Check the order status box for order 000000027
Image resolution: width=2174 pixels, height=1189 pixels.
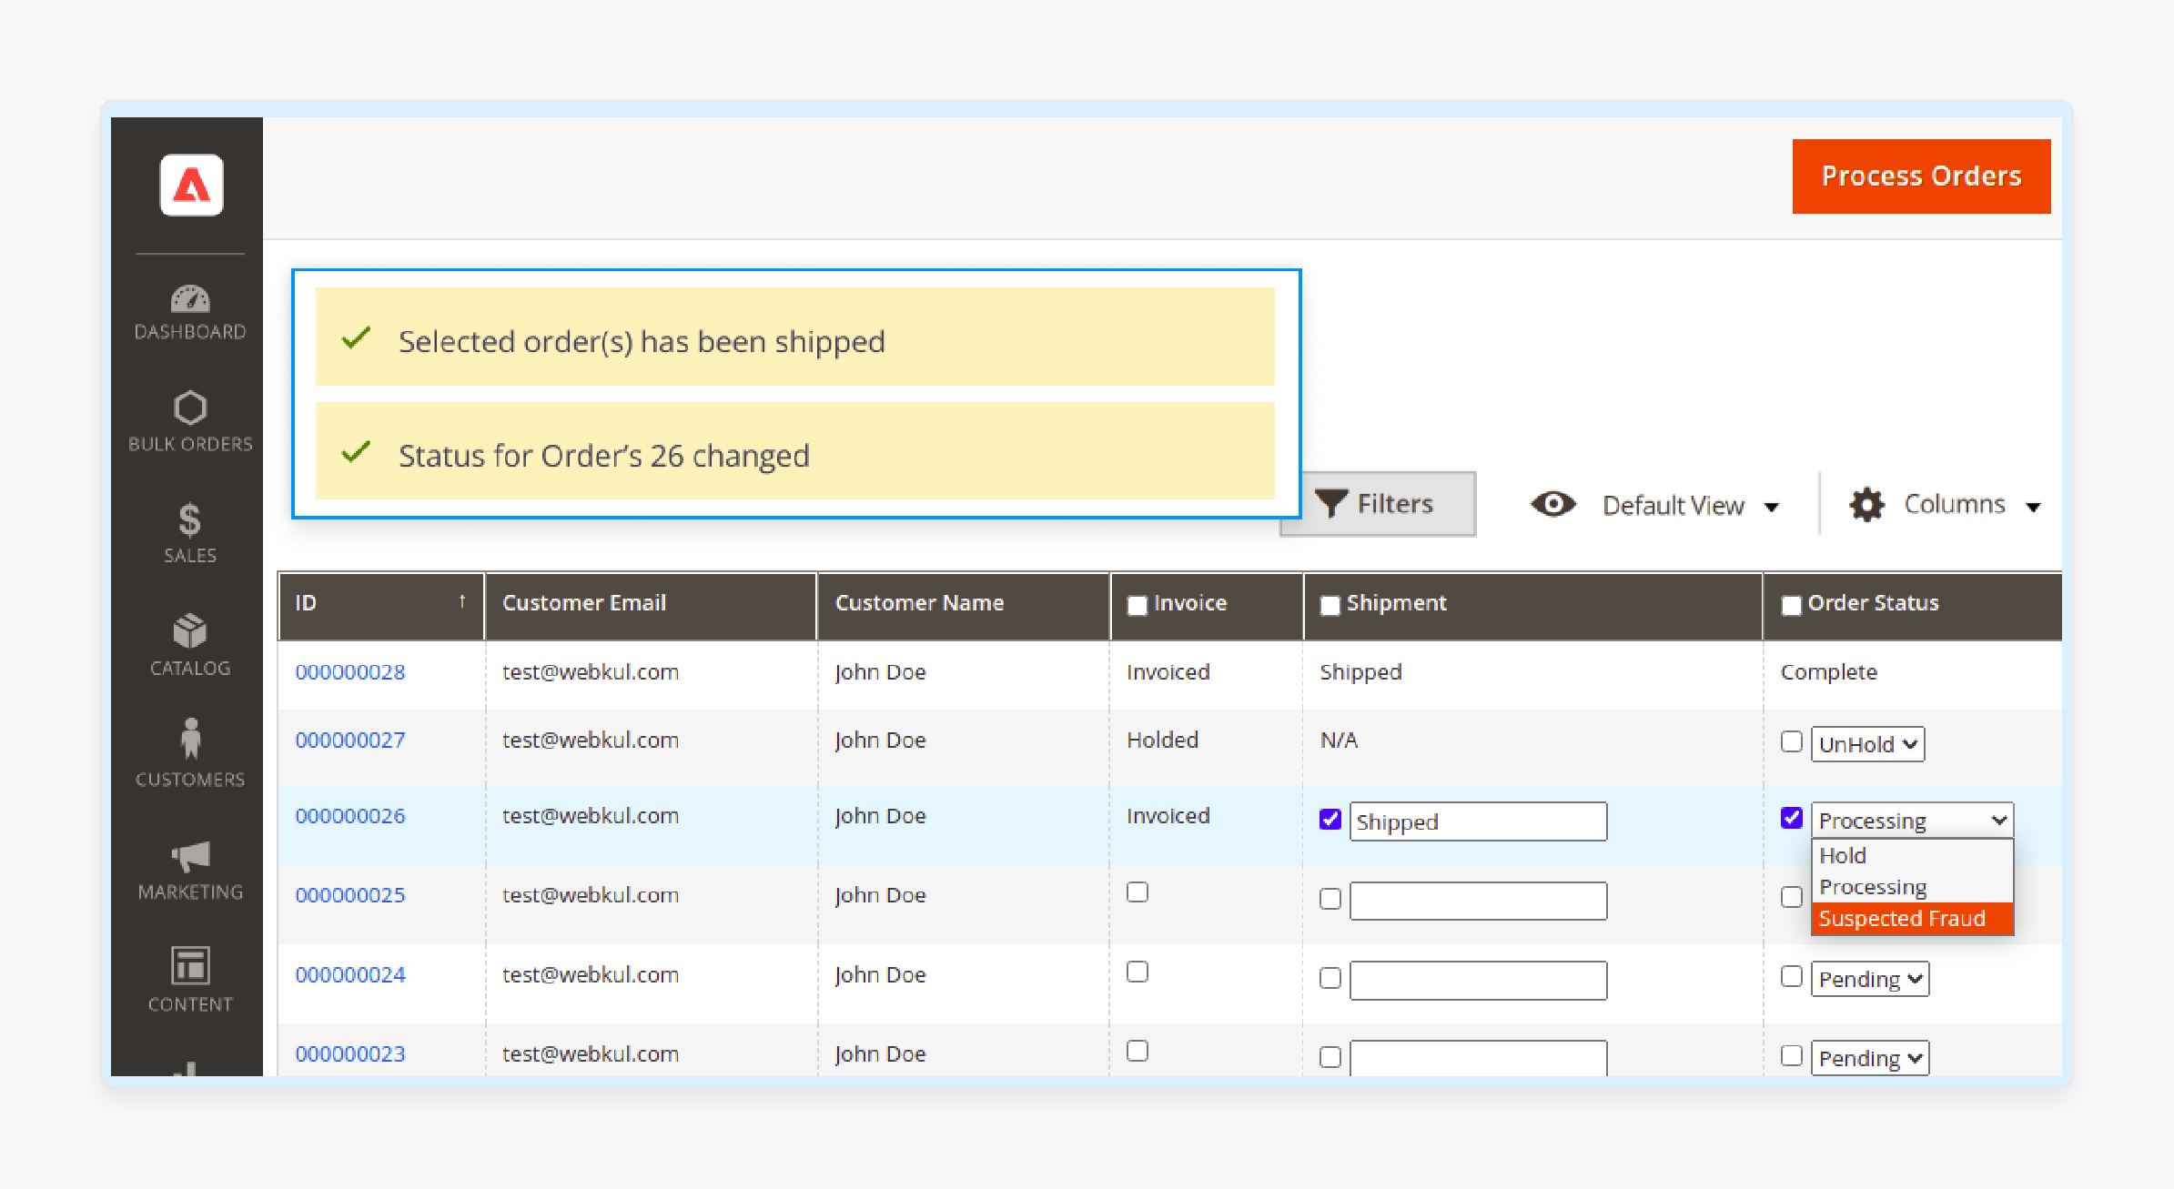(1791, 741)
